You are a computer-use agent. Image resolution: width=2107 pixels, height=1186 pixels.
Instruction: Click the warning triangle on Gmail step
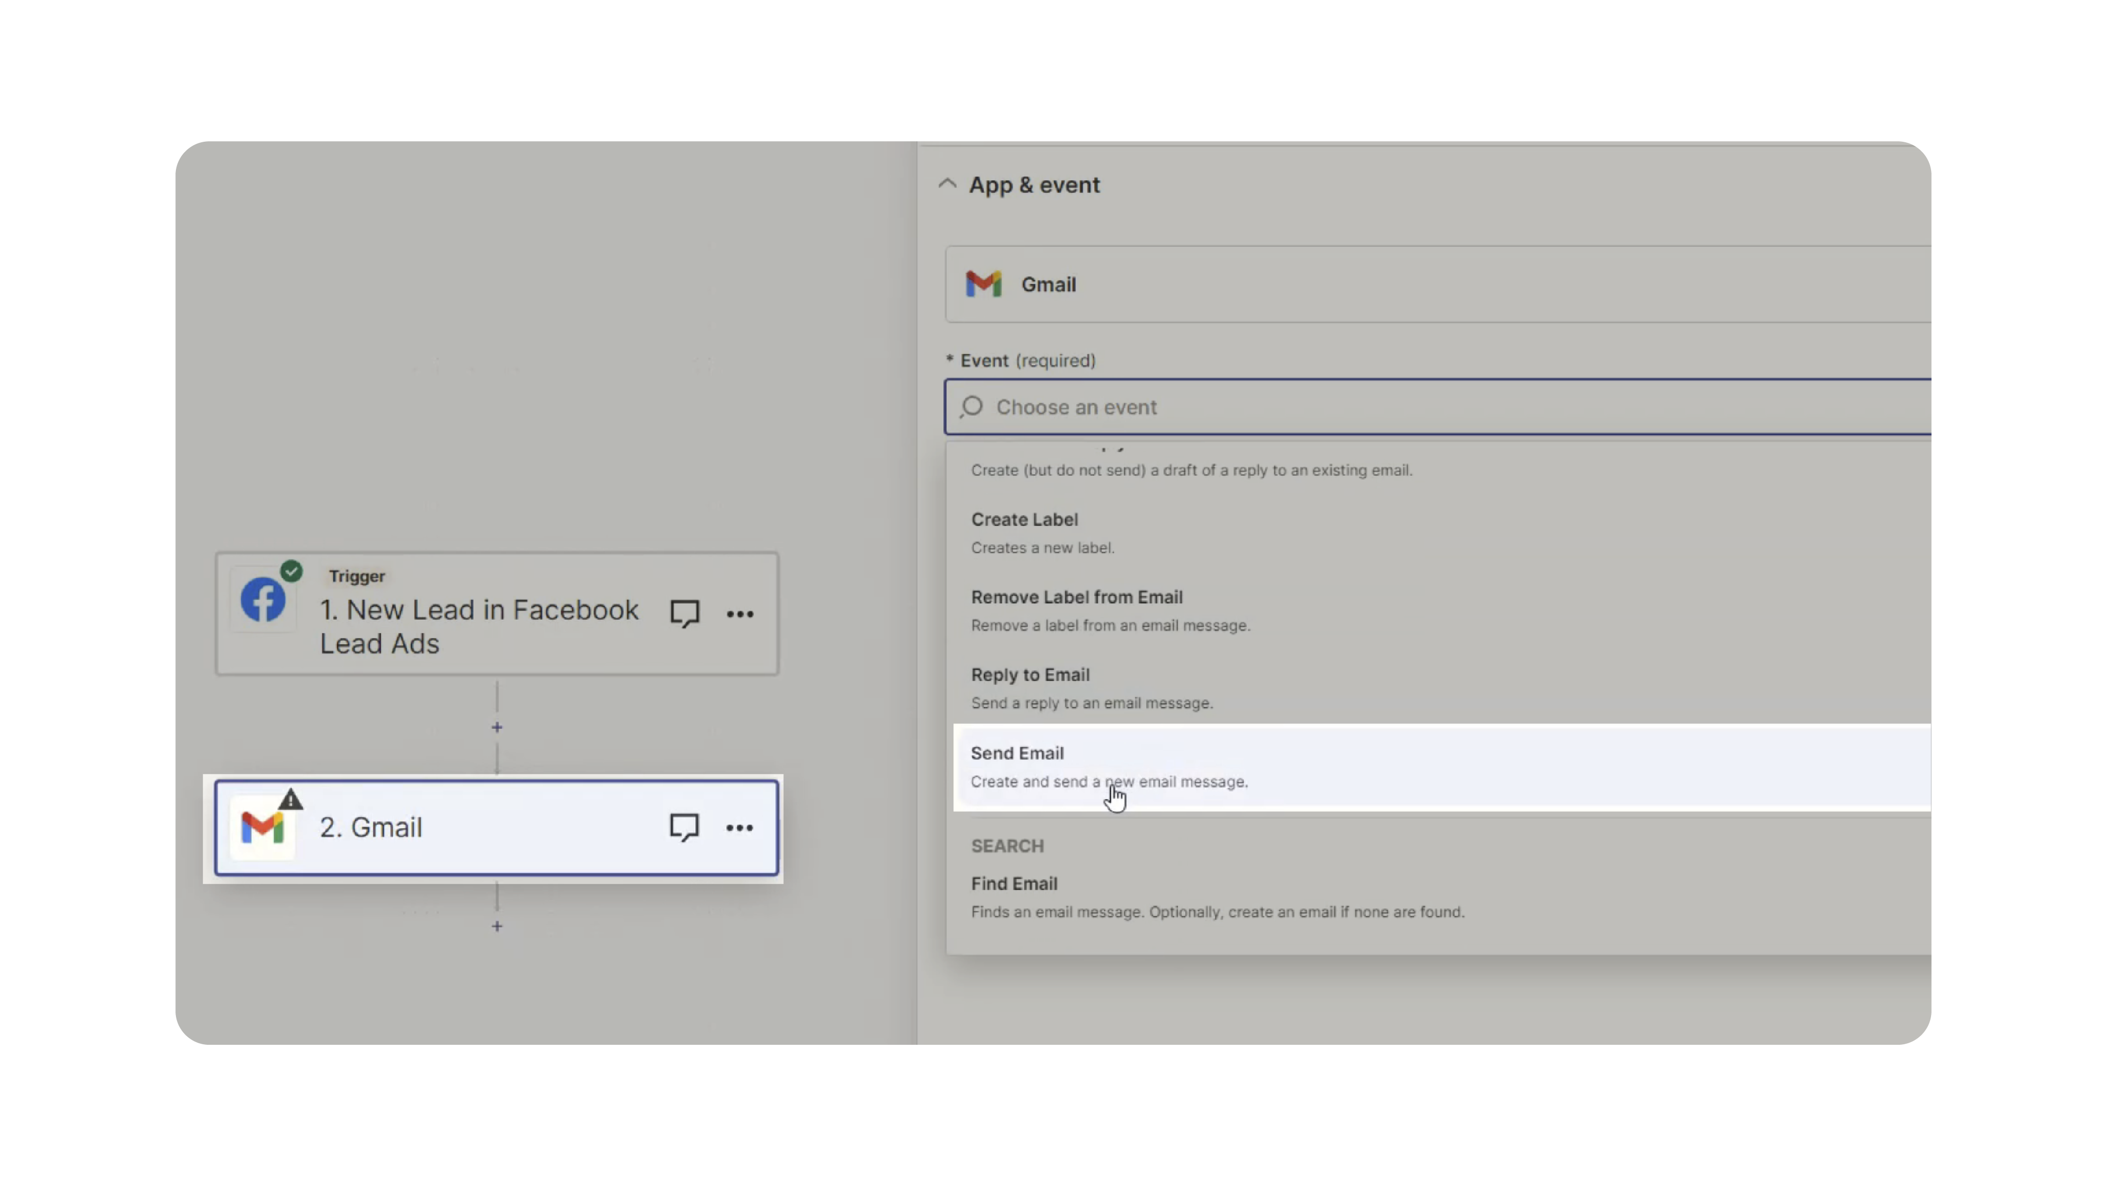[x=290, y=799]
